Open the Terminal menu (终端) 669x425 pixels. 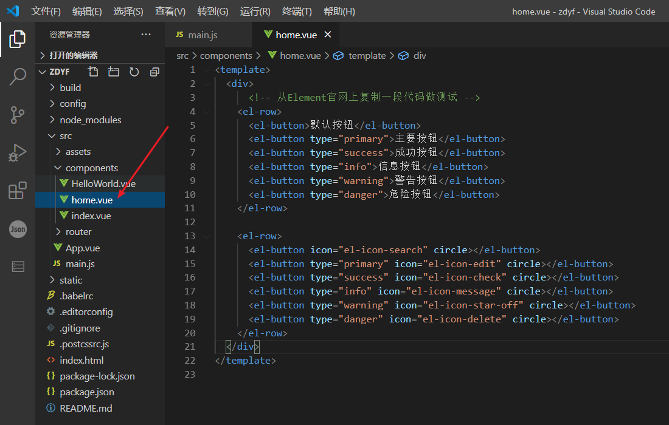[x=297, y=12]
